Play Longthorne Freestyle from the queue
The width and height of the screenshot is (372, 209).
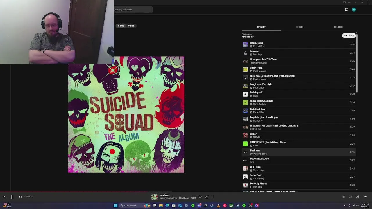[x=299, y=86]
